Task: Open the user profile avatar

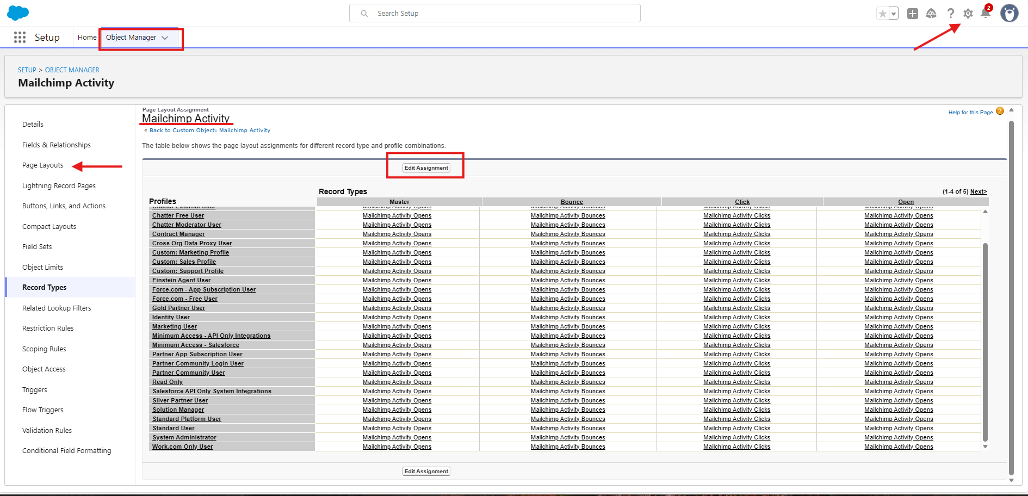Action: click(1010, 13)
